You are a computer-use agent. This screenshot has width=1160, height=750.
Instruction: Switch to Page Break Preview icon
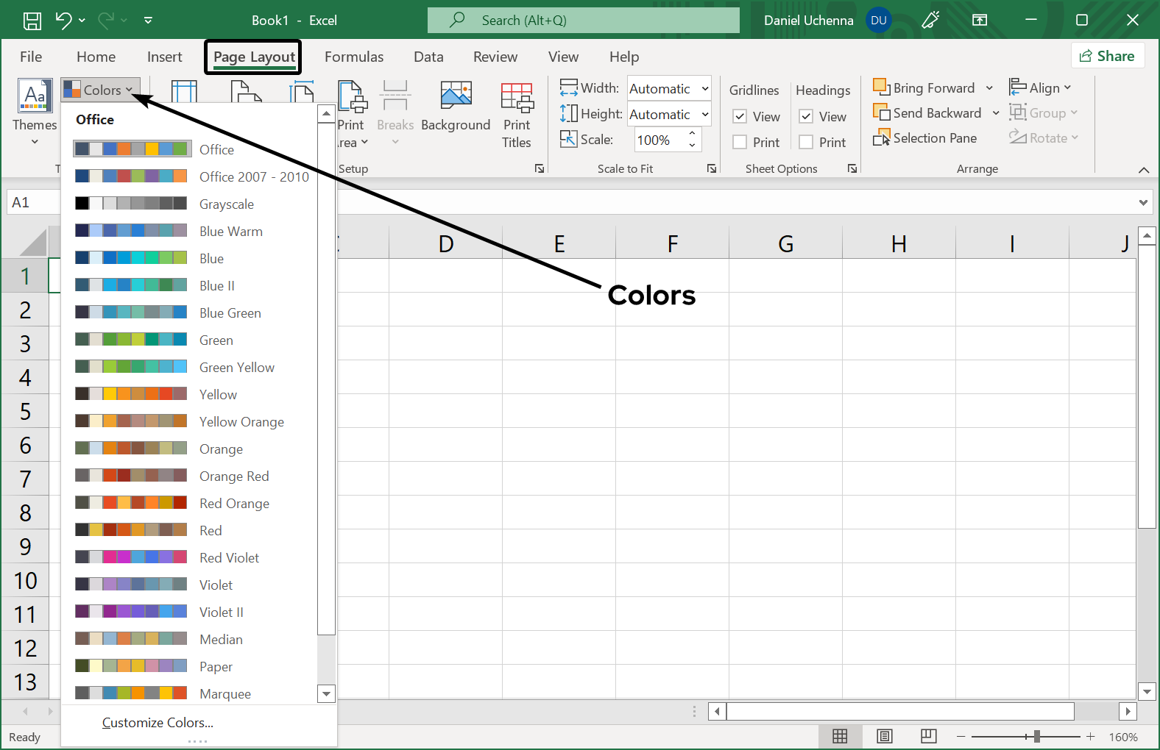coord(929,736)
